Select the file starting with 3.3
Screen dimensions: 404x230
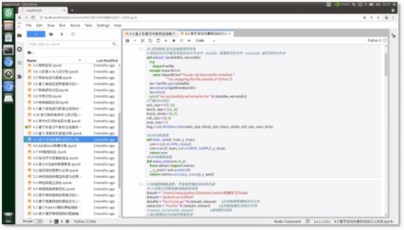(x=71, y=66)
